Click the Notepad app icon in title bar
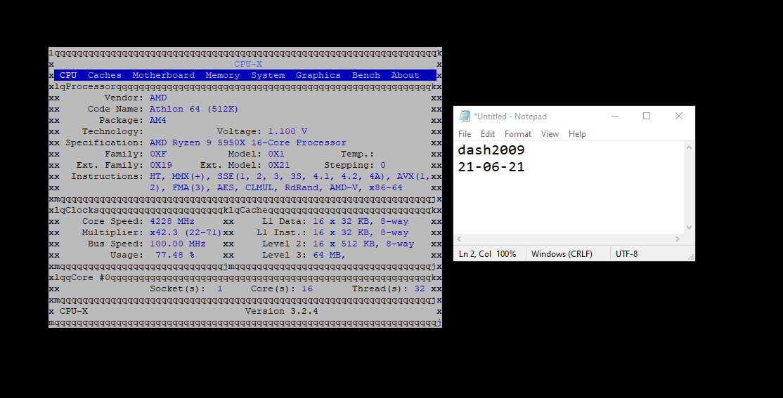The image size is (783, 398). [x=465, y=117]
